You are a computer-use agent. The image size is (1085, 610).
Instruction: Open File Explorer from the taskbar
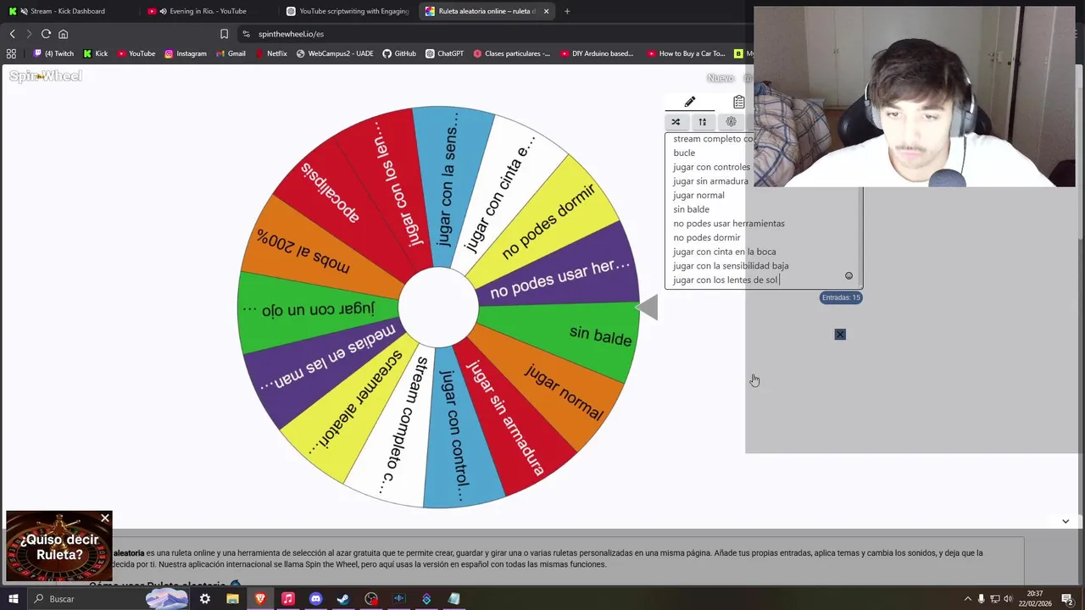232,599
